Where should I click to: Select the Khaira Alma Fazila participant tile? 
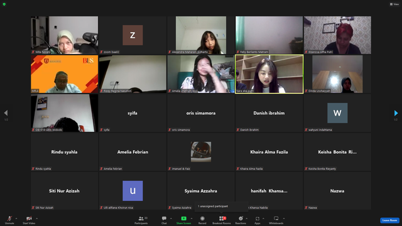pyautogui.click(x=269, y=152)
